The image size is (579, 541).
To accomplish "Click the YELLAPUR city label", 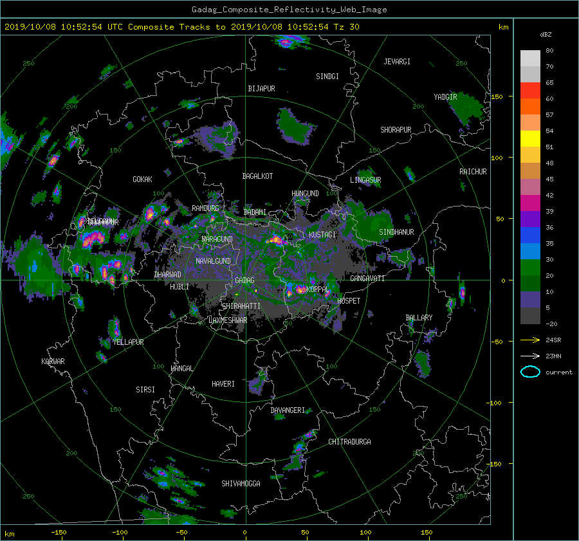I will [129, 342].
